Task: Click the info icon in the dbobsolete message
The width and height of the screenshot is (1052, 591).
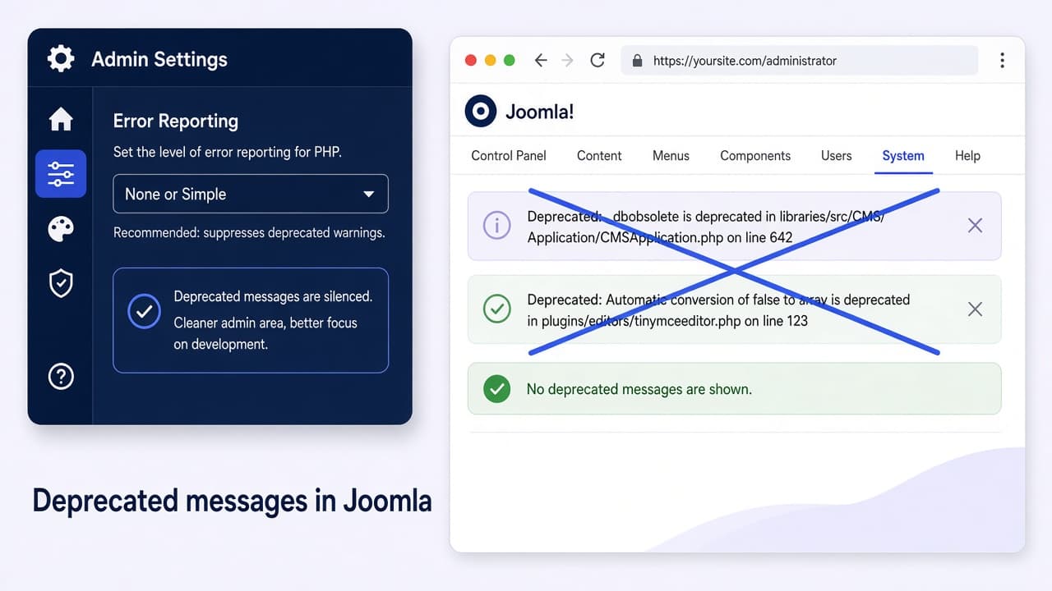Action: tap(496, 225)
